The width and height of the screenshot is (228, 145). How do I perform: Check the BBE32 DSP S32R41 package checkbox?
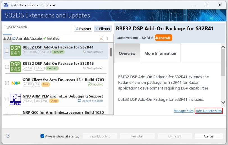[x=7, y=51]
